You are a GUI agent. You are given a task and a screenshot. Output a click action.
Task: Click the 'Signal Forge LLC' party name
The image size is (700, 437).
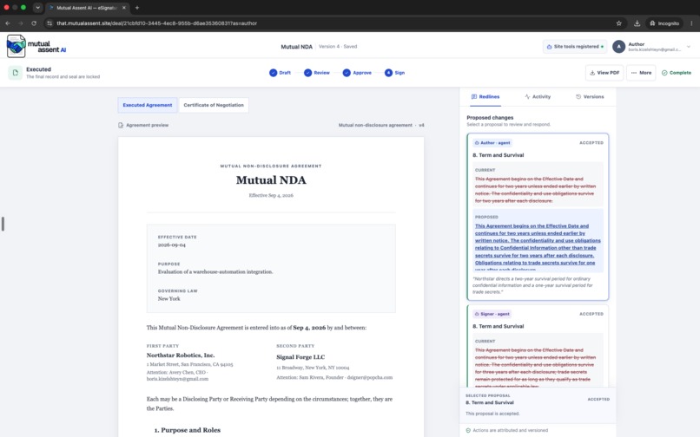pyautogui.click(x=300, y=357)
